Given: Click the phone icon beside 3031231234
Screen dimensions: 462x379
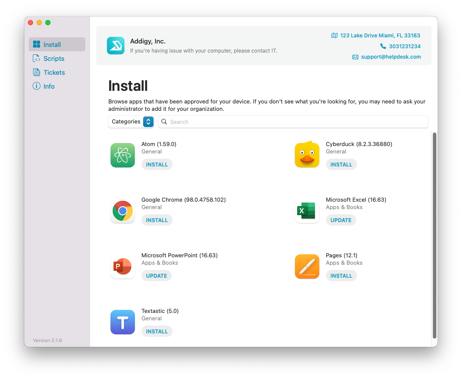Looking at the screenshot, I should [x=383, y=46].
